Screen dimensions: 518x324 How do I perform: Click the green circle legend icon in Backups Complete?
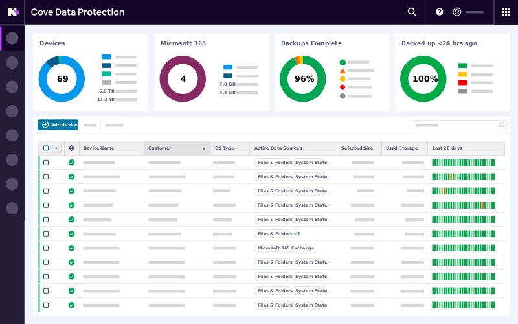(x=343, y=62)
